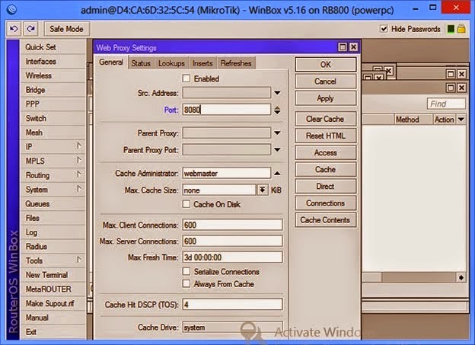Image resolution: width=475 pixels, height=345 pixels.
Task: Click the Max Fresh Time field
Action: tap(232, 257)
